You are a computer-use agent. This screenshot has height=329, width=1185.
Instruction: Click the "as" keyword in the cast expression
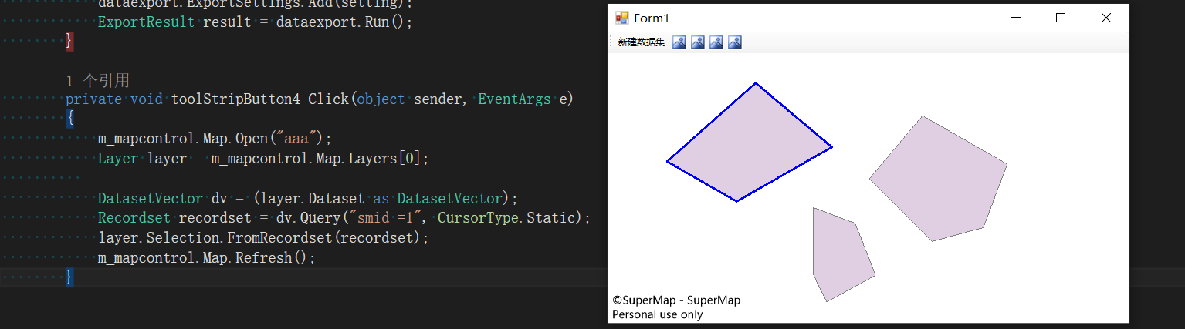tap(381, 198)
